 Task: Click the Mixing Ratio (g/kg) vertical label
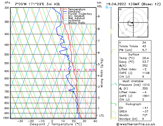(102, 73)
